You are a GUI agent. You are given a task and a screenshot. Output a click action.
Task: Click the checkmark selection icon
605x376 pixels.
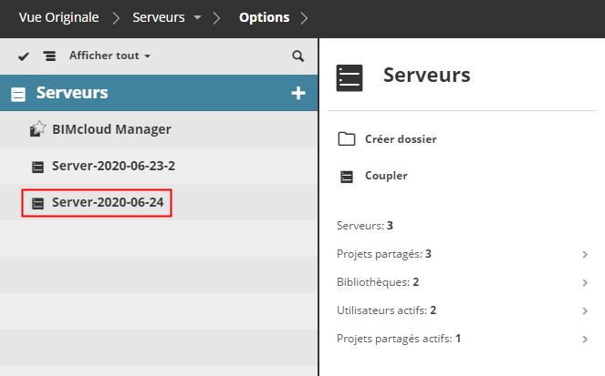[x=24, y=56]
